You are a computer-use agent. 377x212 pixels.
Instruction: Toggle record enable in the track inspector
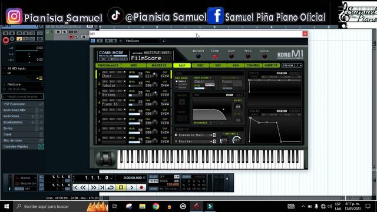coord(6,40)
